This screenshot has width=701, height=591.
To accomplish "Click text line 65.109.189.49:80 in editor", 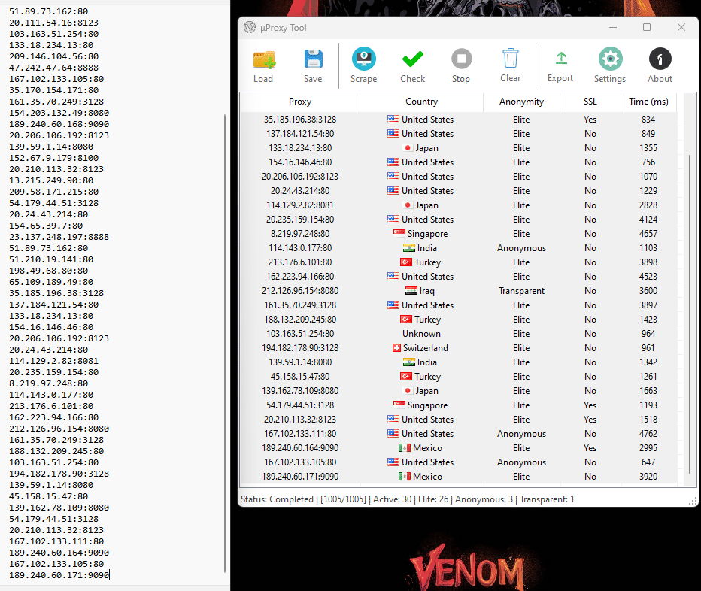I will tap(51, 282).
